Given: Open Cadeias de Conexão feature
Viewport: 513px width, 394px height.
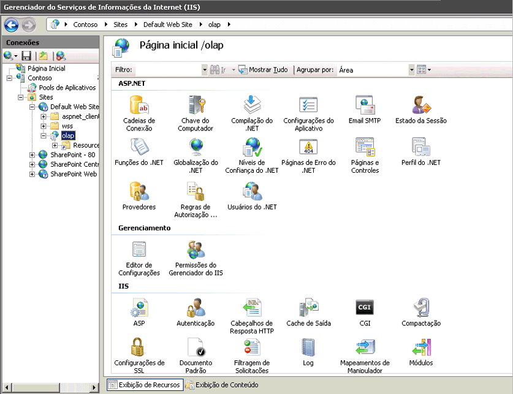Looking at the screenshot, I should [139, 113].
